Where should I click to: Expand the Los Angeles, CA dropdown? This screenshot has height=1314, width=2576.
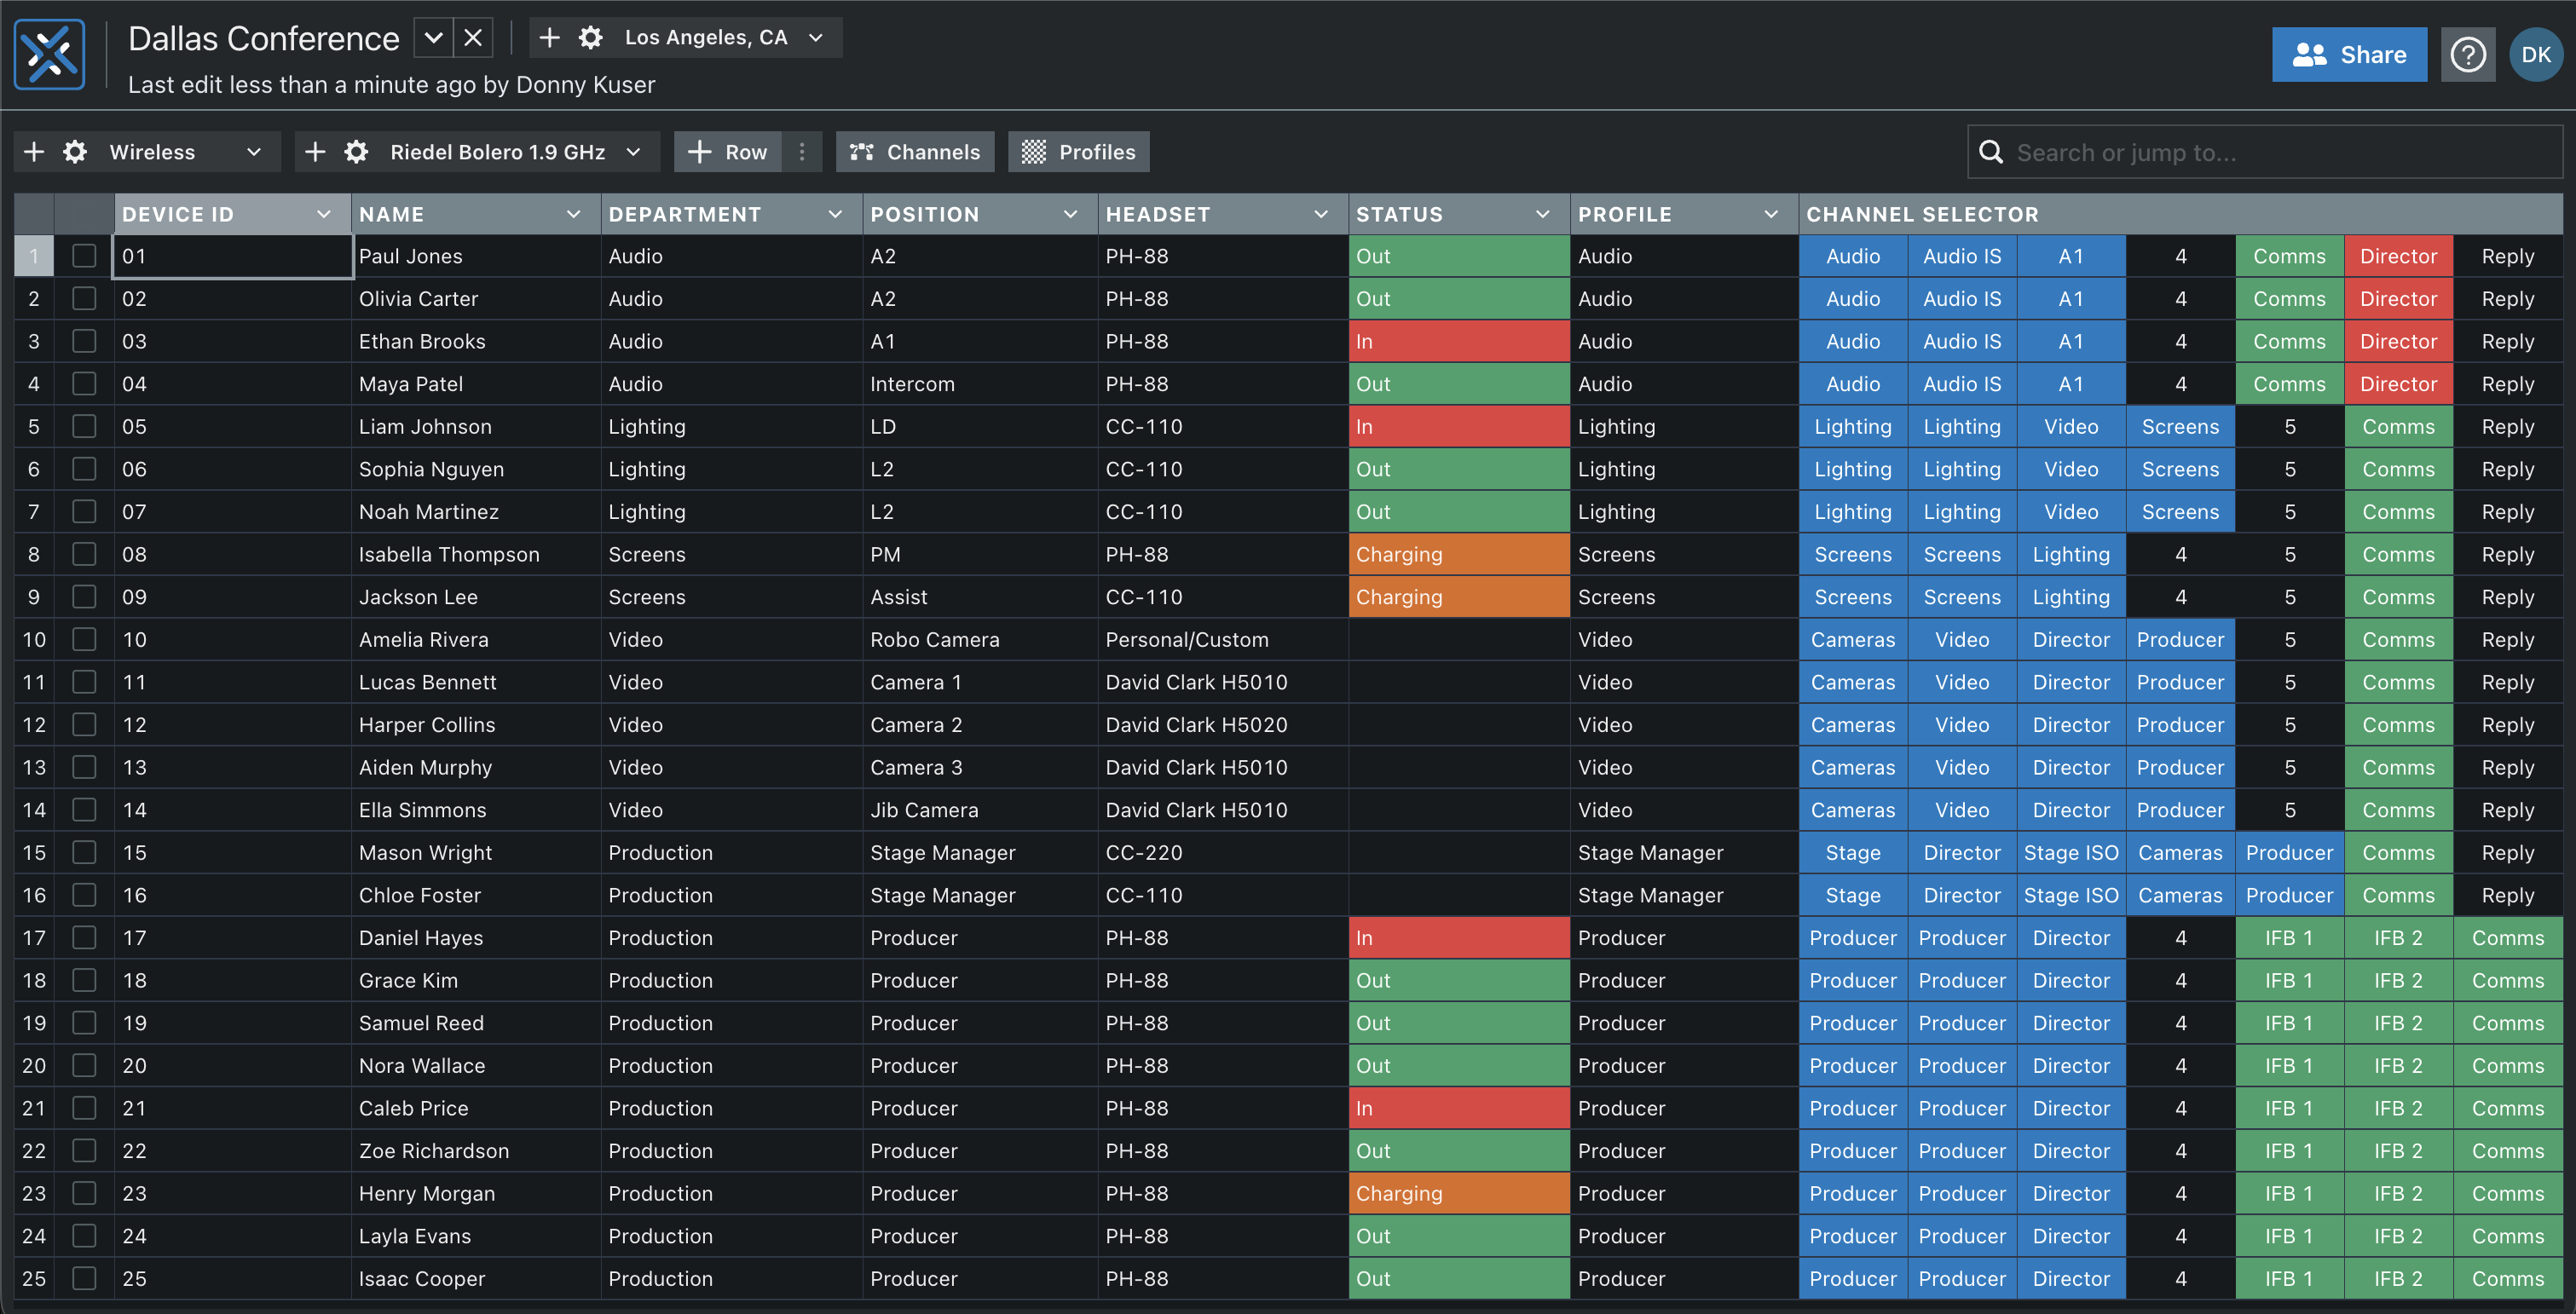(x=816, y=38)
